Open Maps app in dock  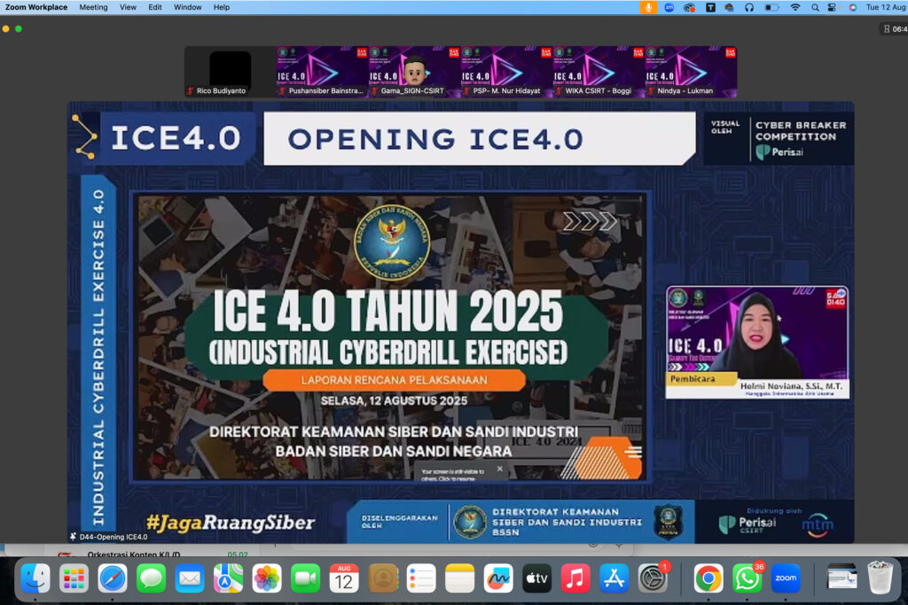(x=228, y=578)
